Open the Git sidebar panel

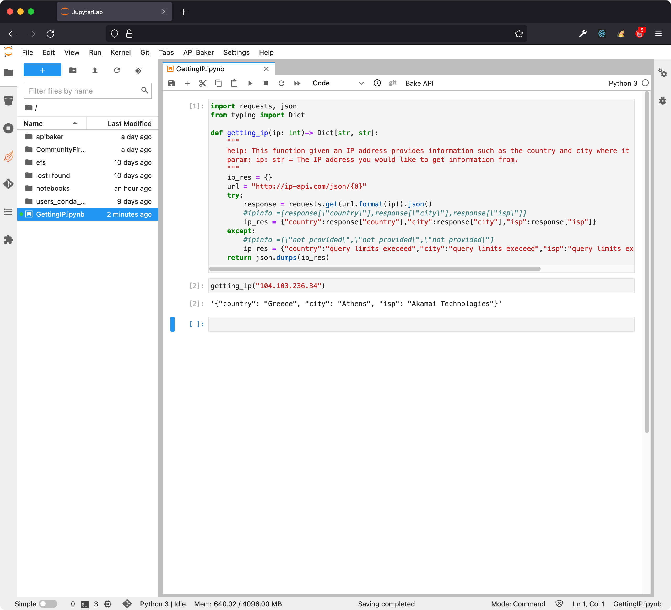(x=8, y=184)
